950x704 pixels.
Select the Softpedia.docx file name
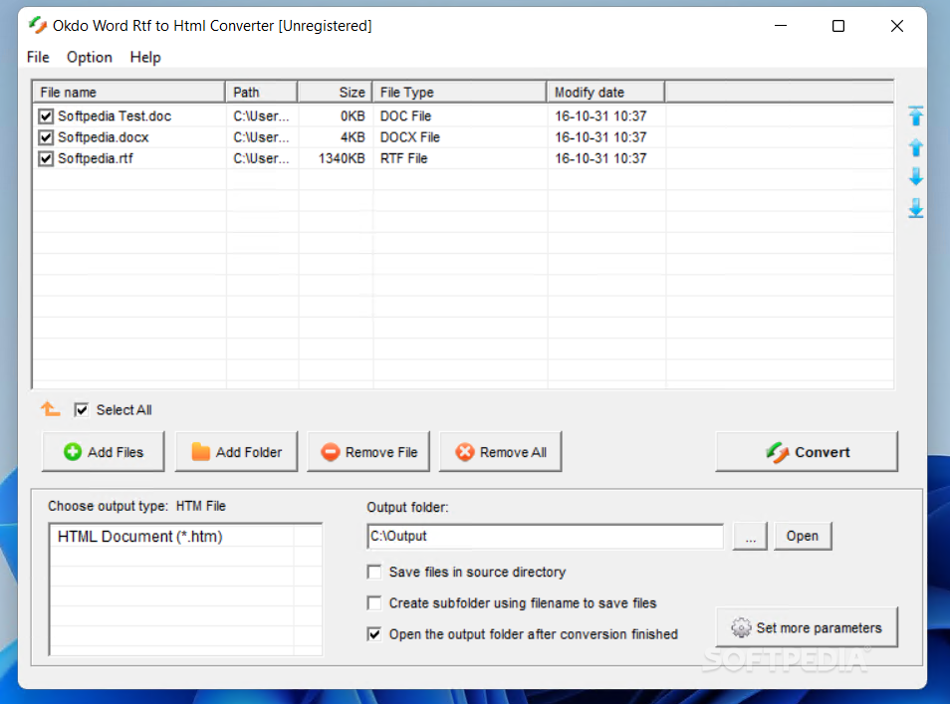pos(104,137)
